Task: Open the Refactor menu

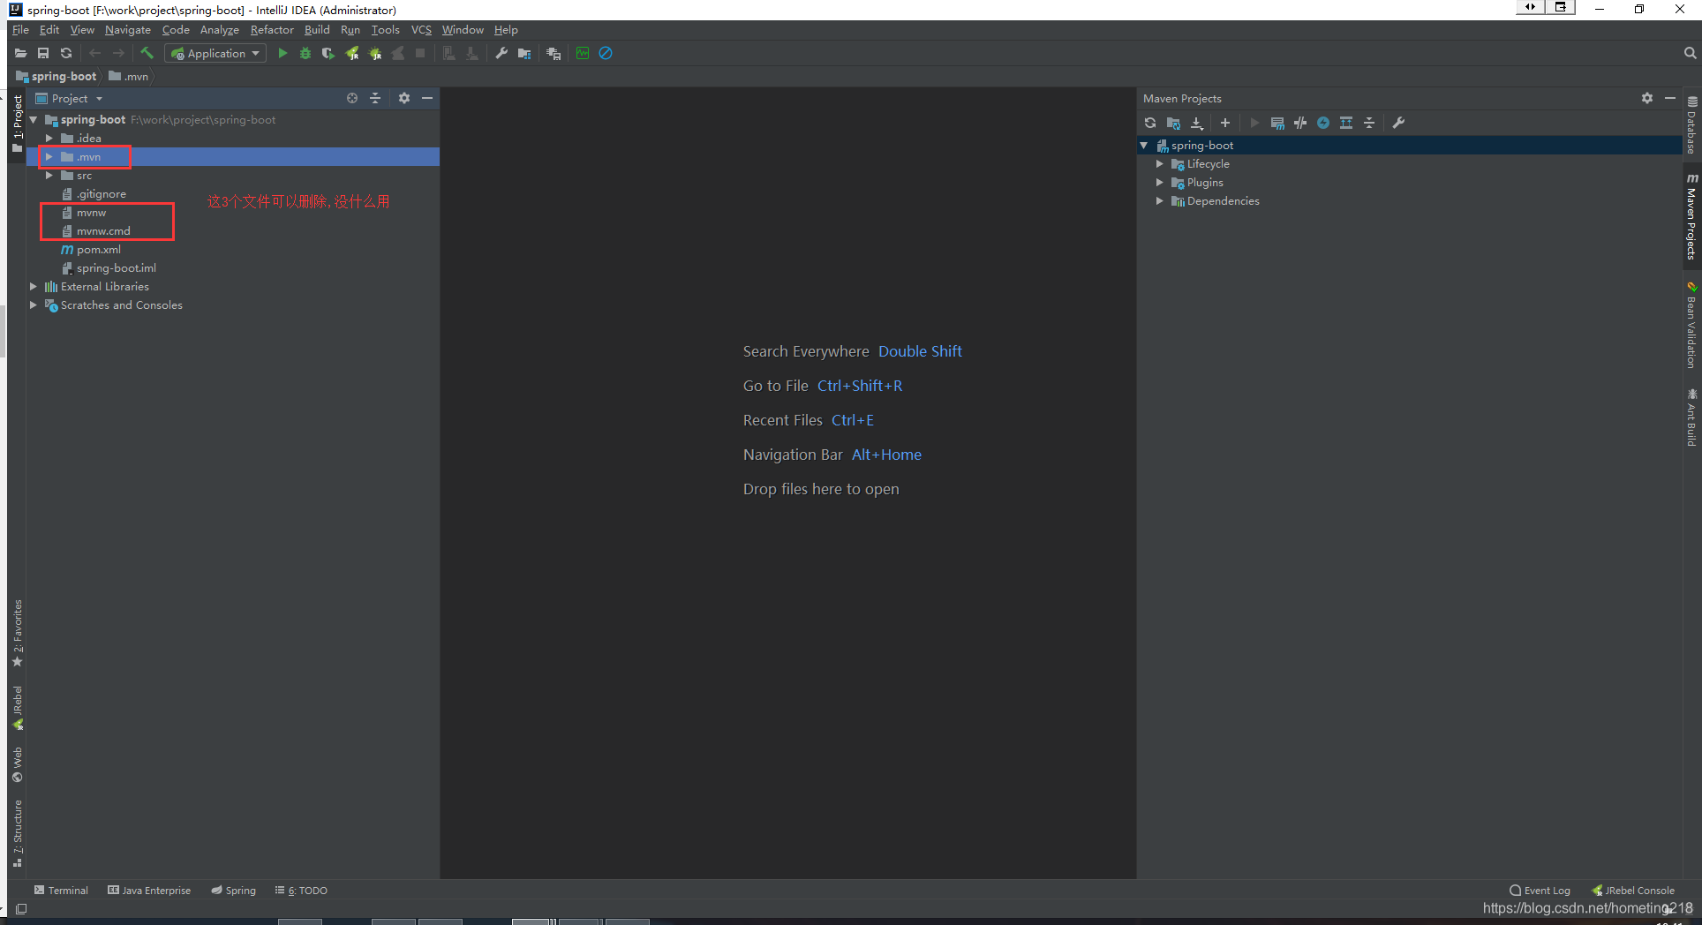Action: coord(272,30)
